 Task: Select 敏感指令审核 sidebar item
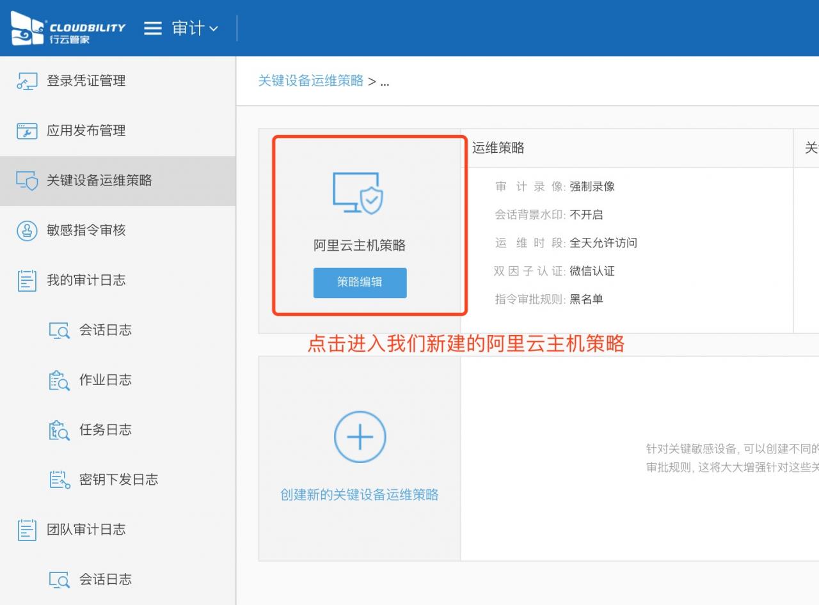point(86,231)
